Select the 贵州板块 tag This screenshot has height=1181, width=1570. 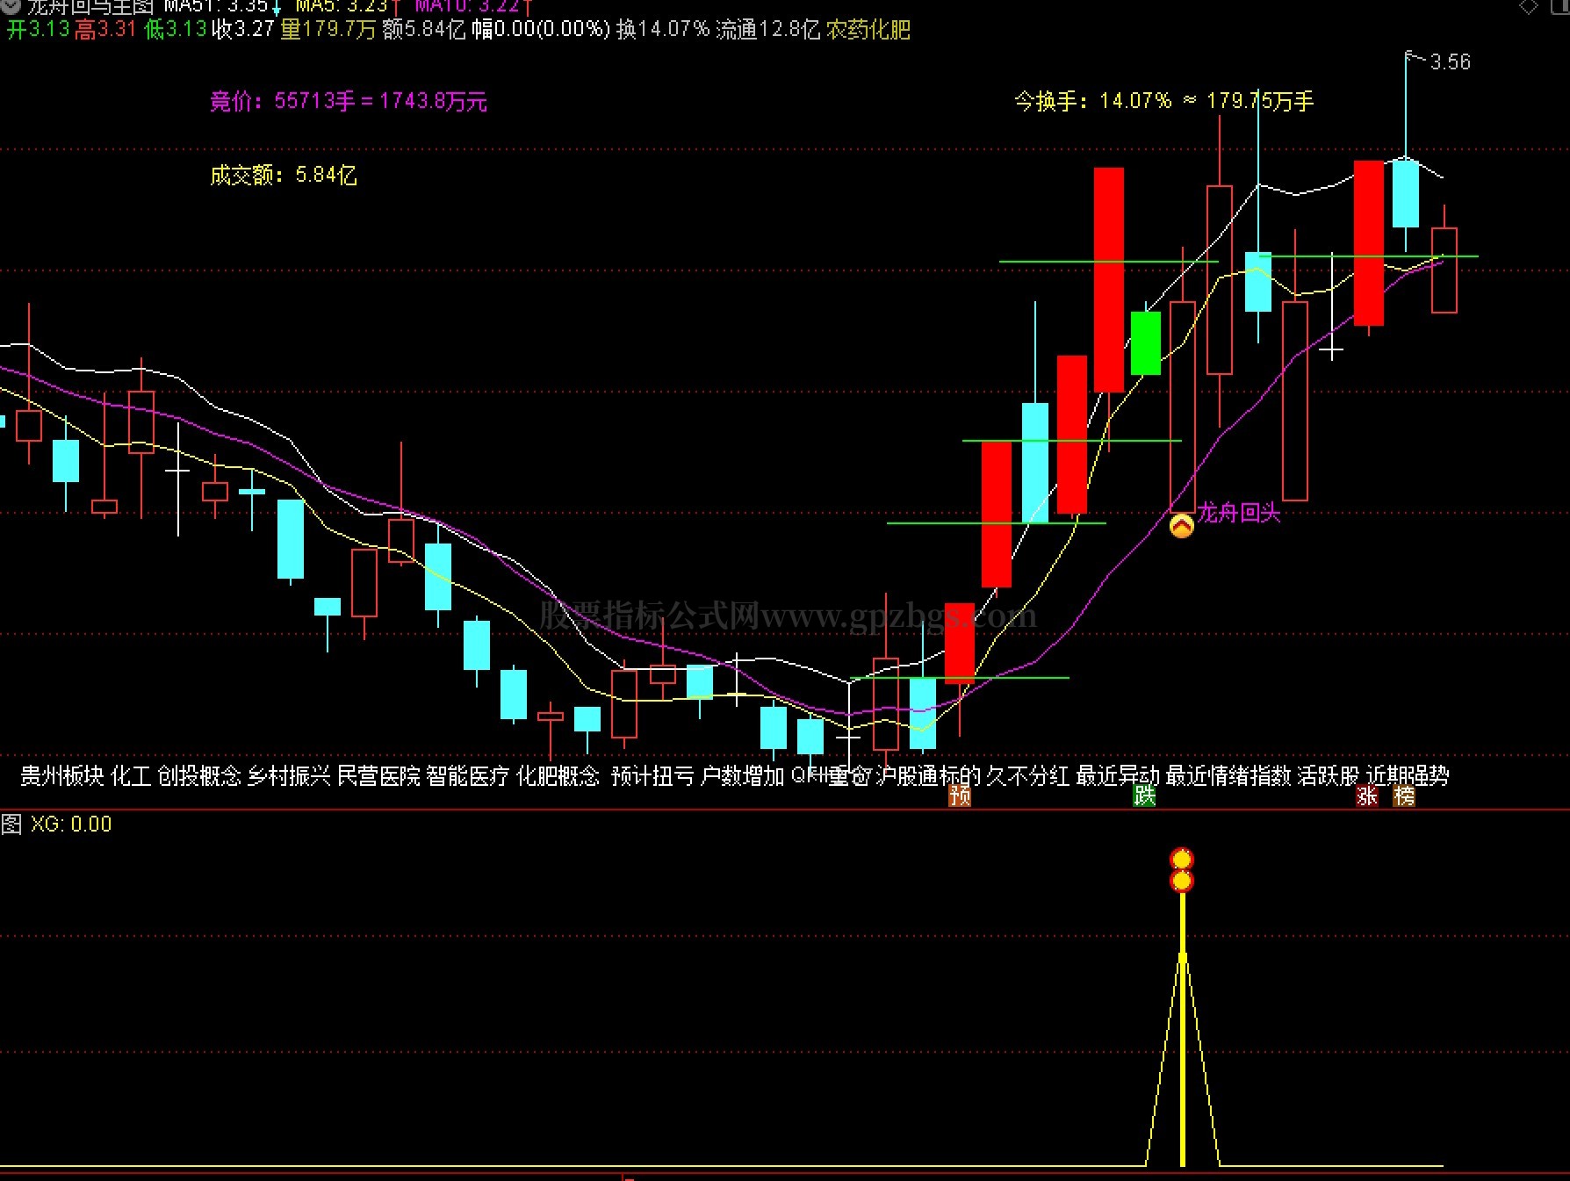click(62, 775)
